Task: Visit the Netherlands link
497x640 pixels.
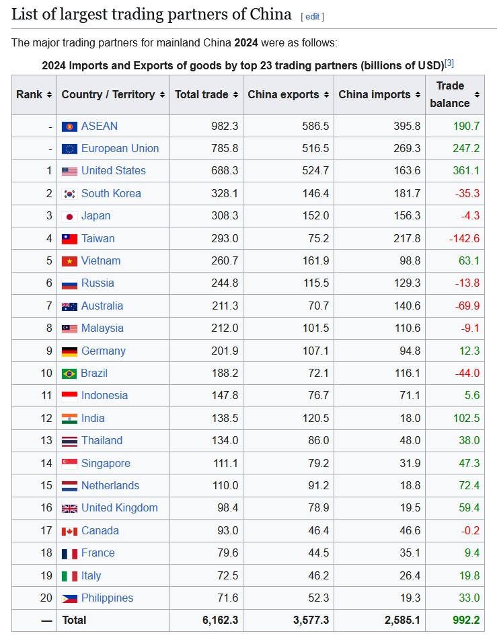Action: [110, 486]
